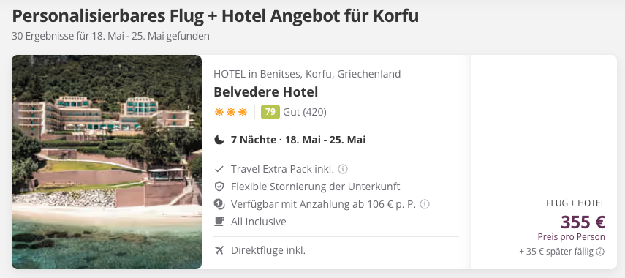Click the green 79 rating badge
This screenshot has width=625, height=278.
(270, 112)
